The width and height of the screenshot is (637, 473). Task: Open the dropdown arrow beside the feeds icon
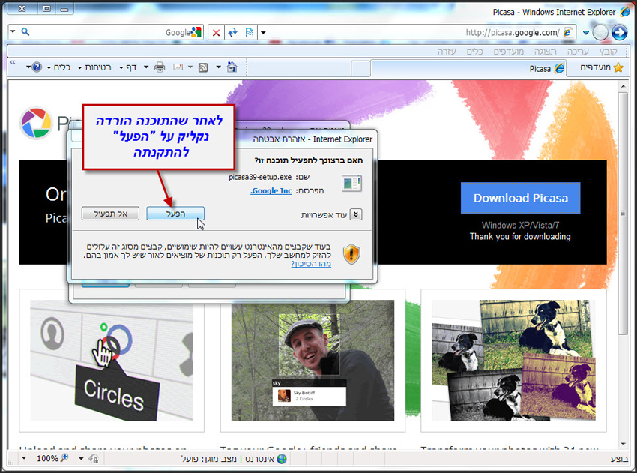coord(190,67)
